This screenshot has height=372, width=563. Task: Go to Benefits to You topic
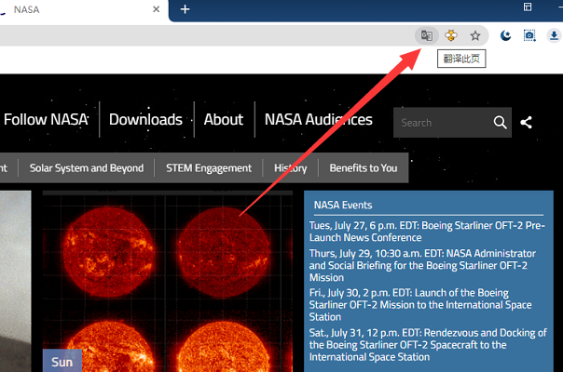(x=364, y=168)
